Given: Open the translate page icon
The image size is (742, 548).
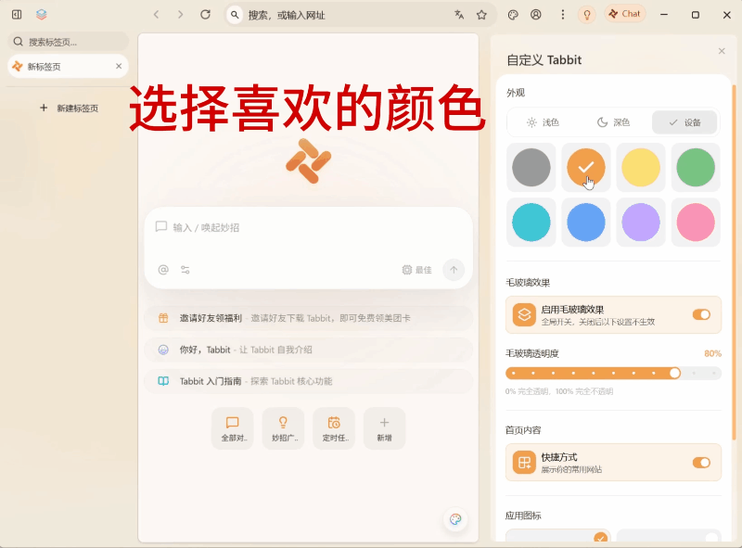Looking at the screenshot, I should (459, 15).
